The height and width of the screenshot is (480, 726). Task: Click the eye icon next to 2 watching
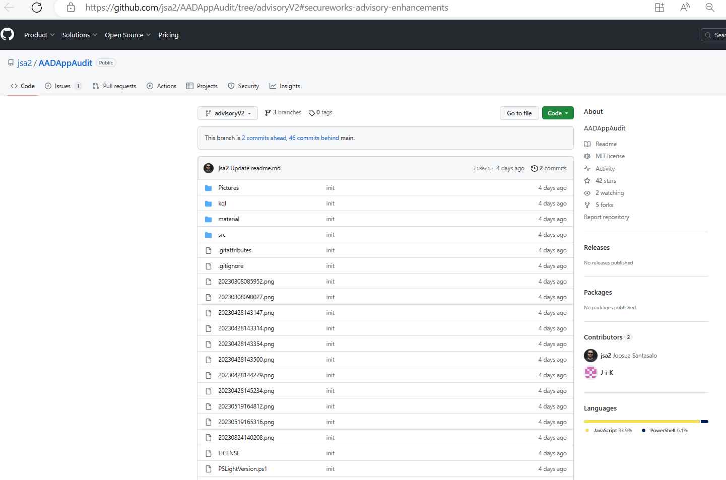[587, 193]
